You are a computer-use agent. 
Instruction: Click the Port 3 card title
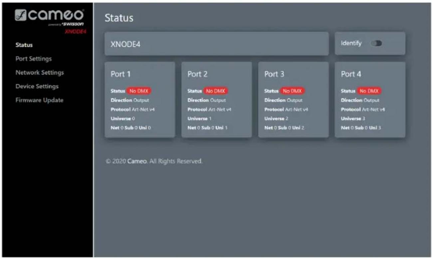click(x=274, y=74)
